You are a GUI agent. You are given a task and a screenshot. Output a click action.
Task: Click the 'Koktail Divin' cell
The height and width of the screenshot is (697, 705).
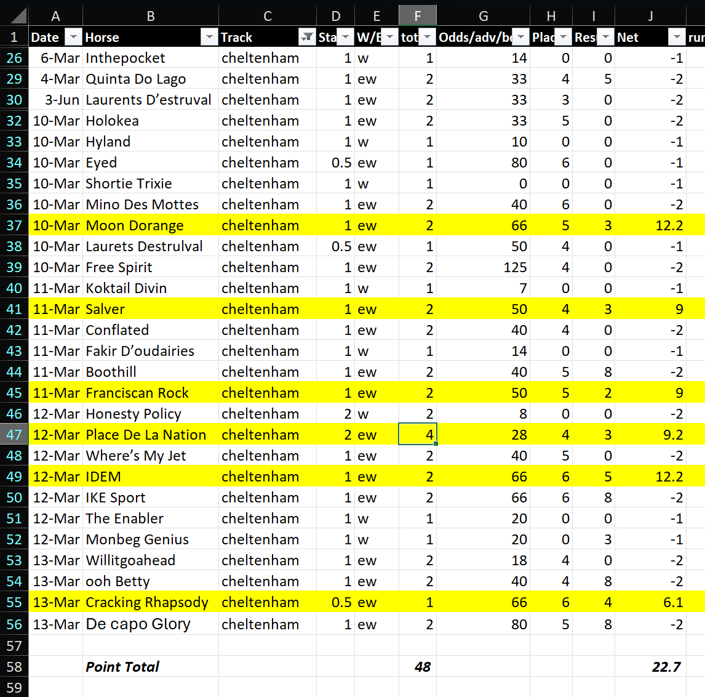point(151,288)
